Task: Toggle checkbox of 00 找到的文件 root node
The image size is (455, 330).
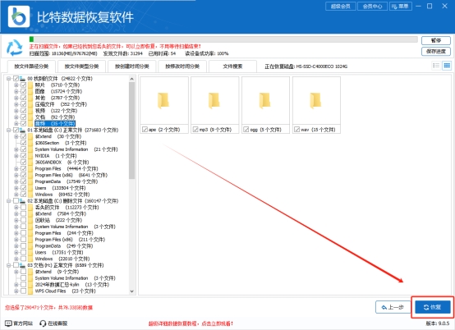Action: pyautogui.click(x=16, y=79)
